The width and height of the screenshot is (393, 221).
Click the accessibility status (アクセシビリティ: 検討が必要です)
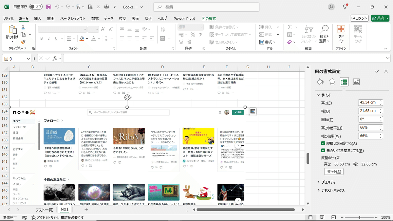[58, 217]
